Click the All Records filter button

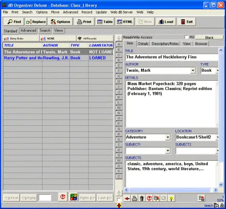coord(95,38)
